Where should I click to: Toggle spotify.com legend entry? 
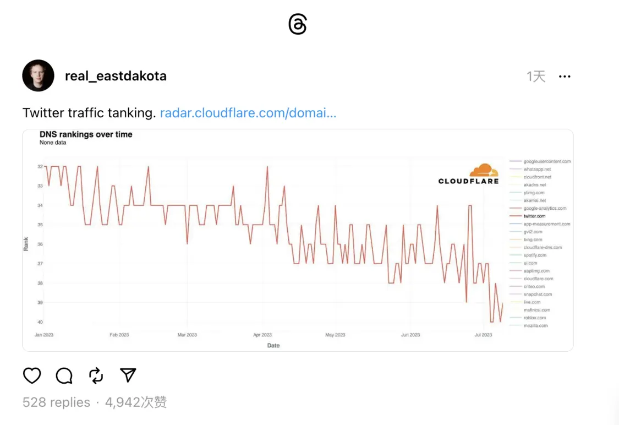click(x=535, y=255)
